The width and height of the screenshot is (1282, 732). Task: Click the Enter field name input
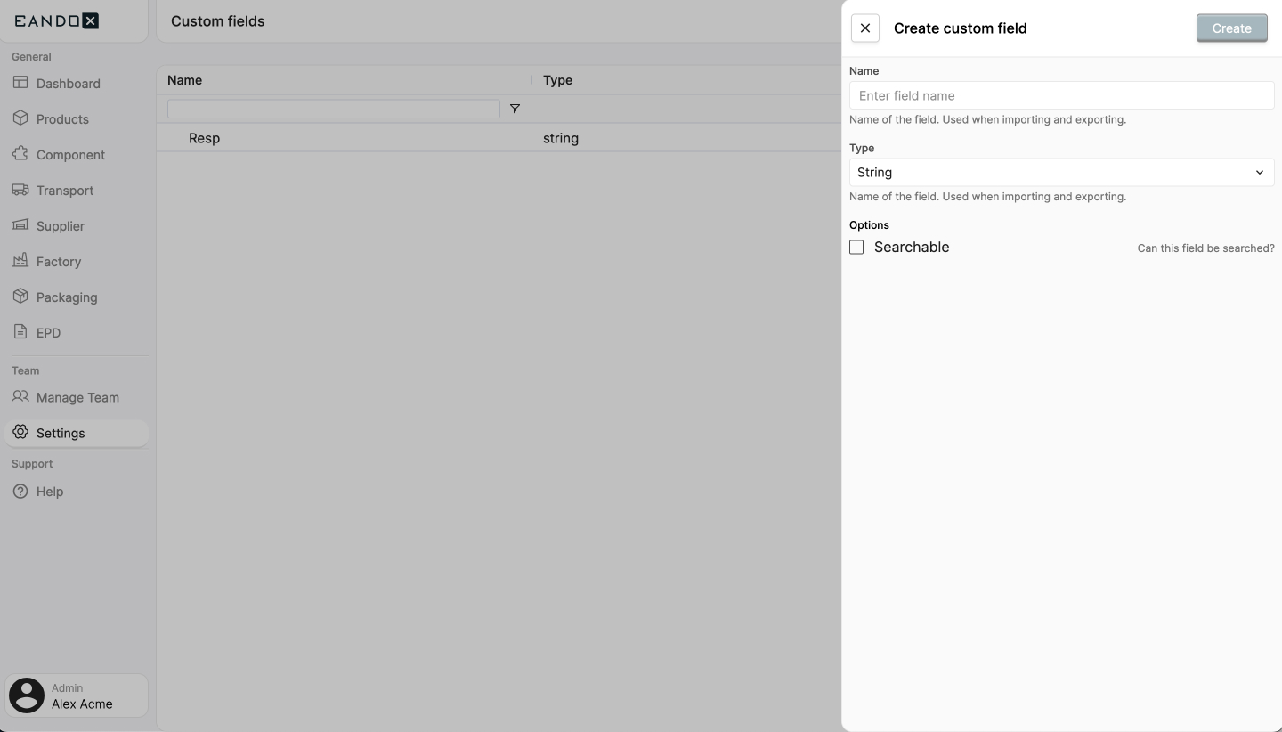1059,95
